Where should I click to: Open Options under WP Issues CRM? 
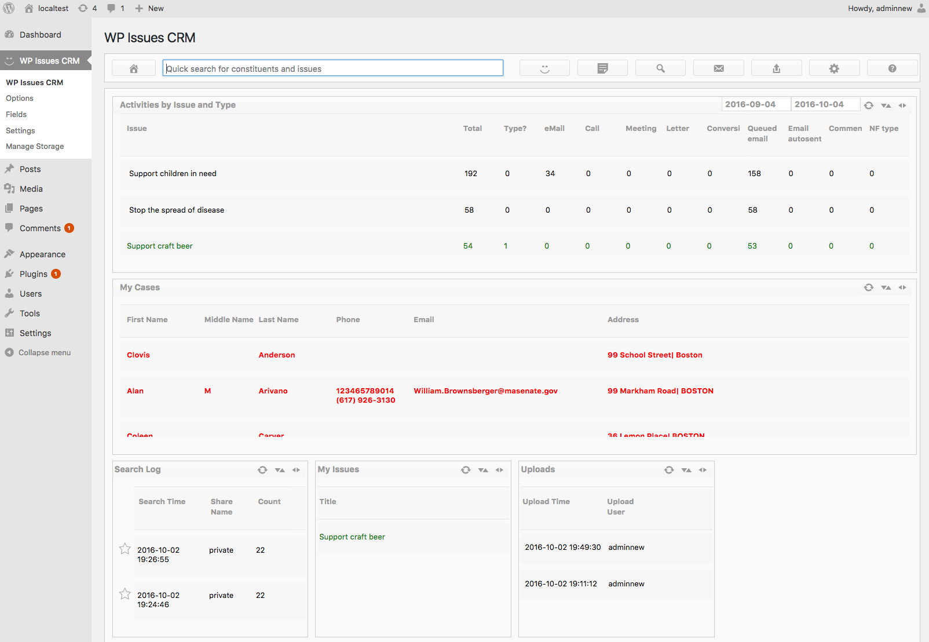(20, 99)
